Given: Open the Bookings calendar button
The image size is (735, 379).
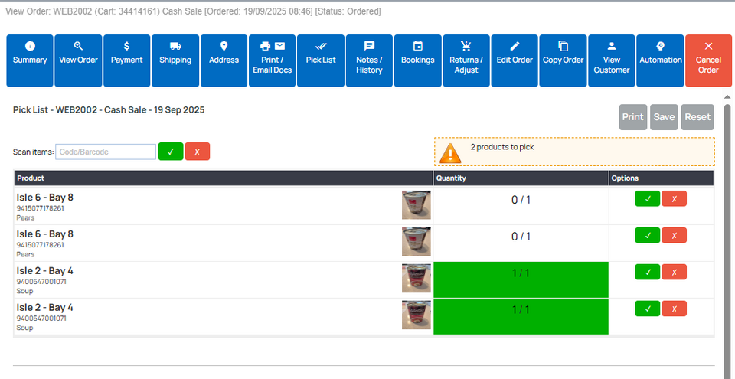Looking at the screenshot, I should (417, 60).
